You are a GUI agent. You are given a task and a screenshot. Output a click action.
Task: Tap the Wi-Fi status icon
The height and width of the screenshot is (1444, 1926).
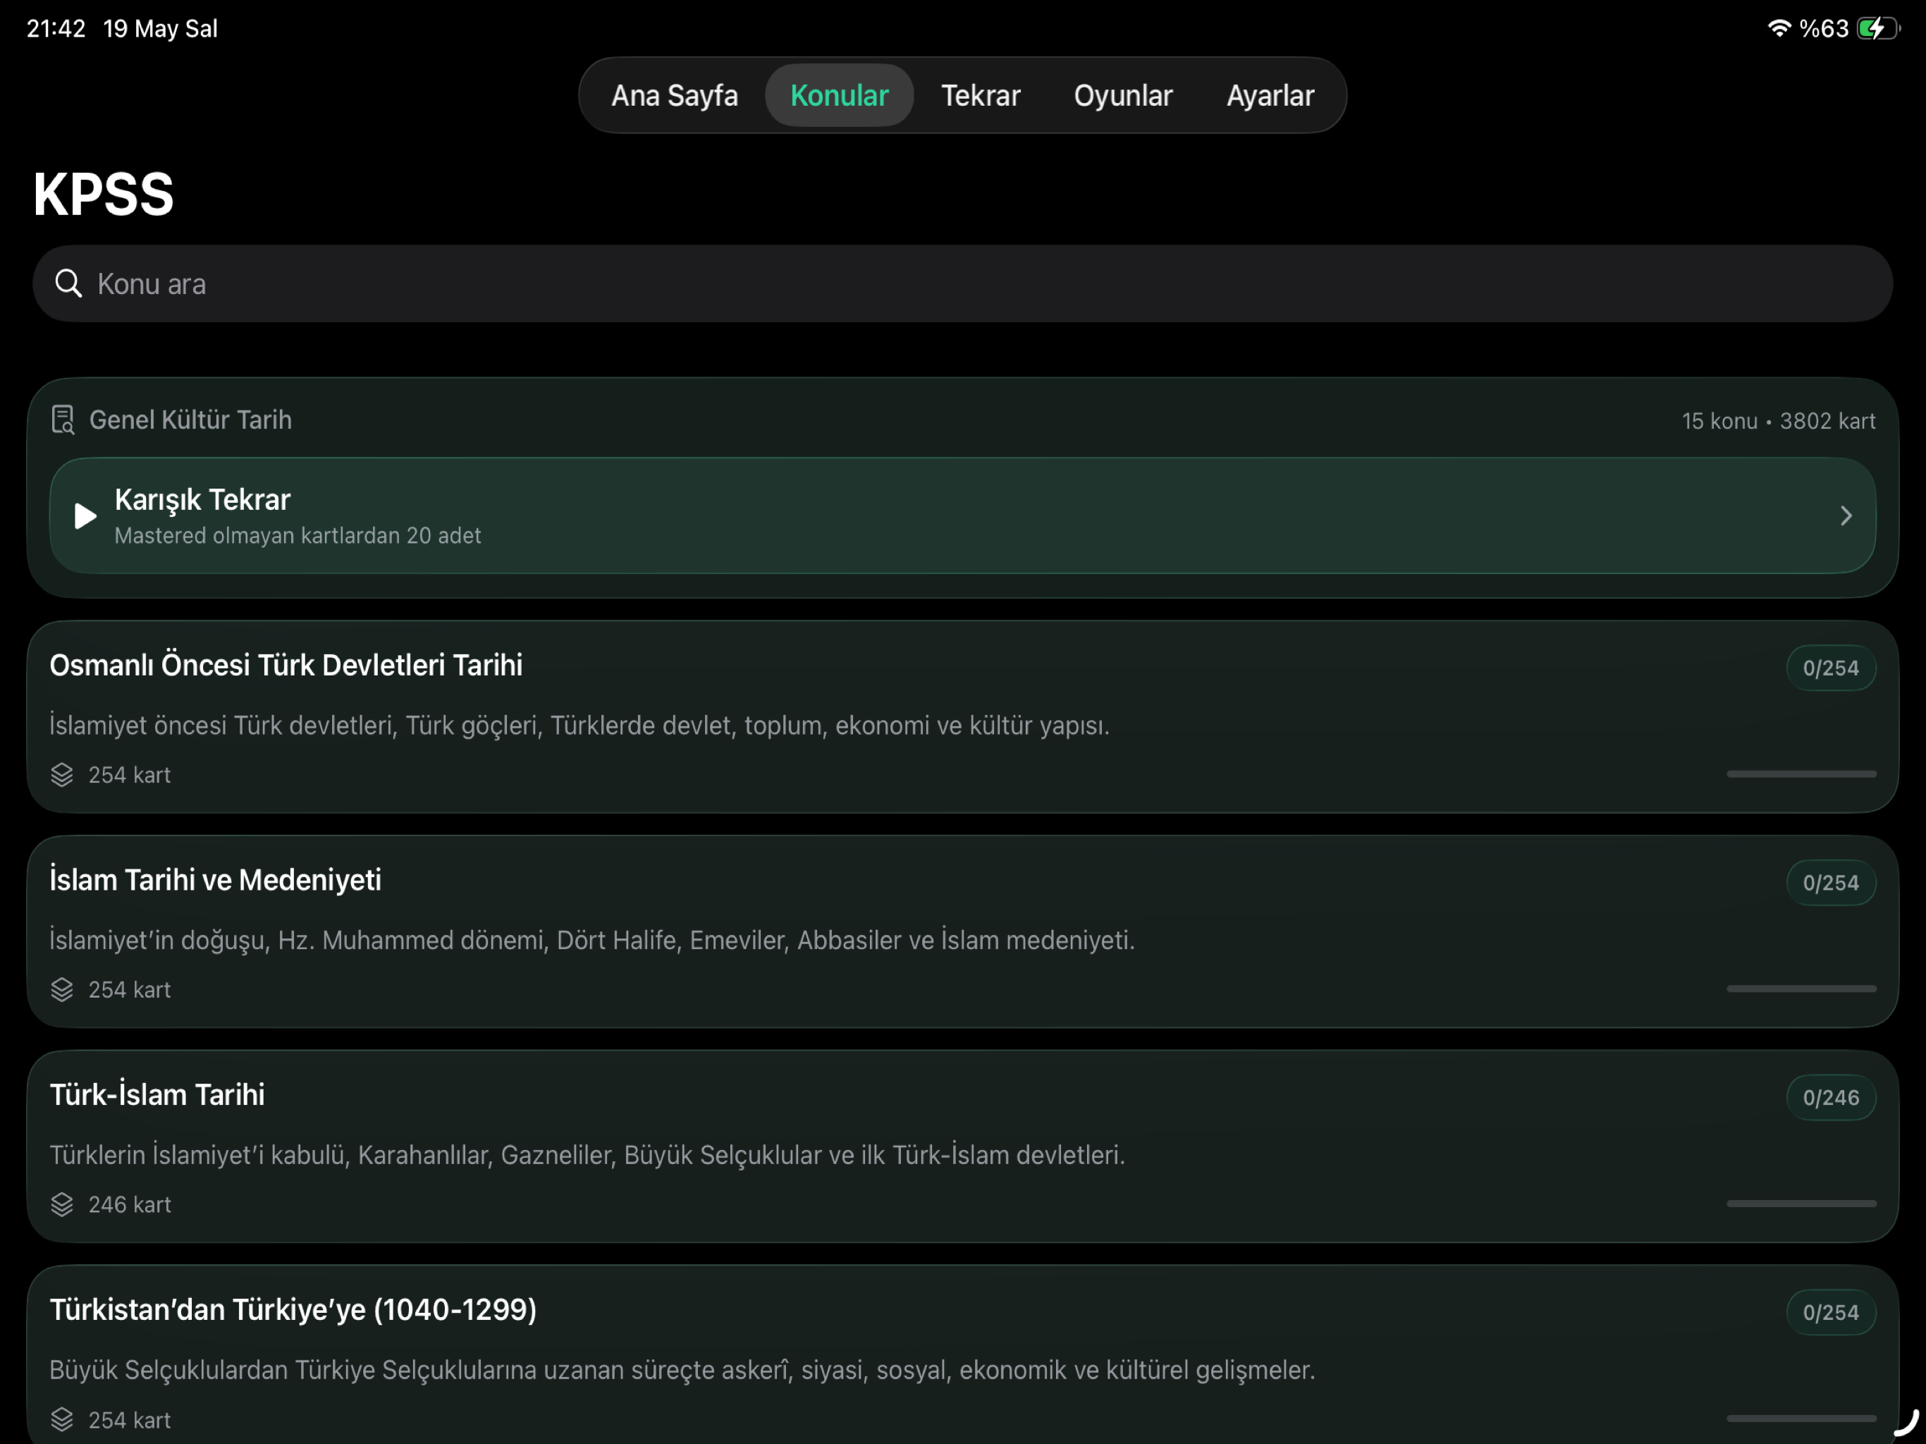tap(1778, 29)
